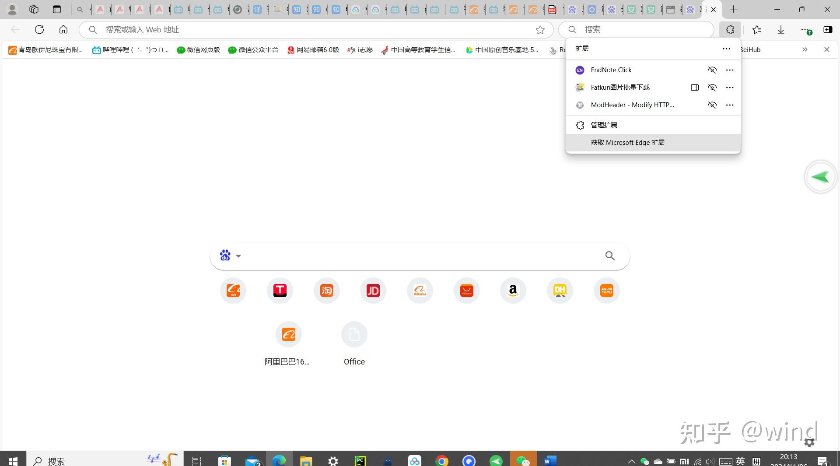This screenshot has height=466, width=840.
Task: Select the EndNote Click extension entry
Action: [x=653, y=70]
